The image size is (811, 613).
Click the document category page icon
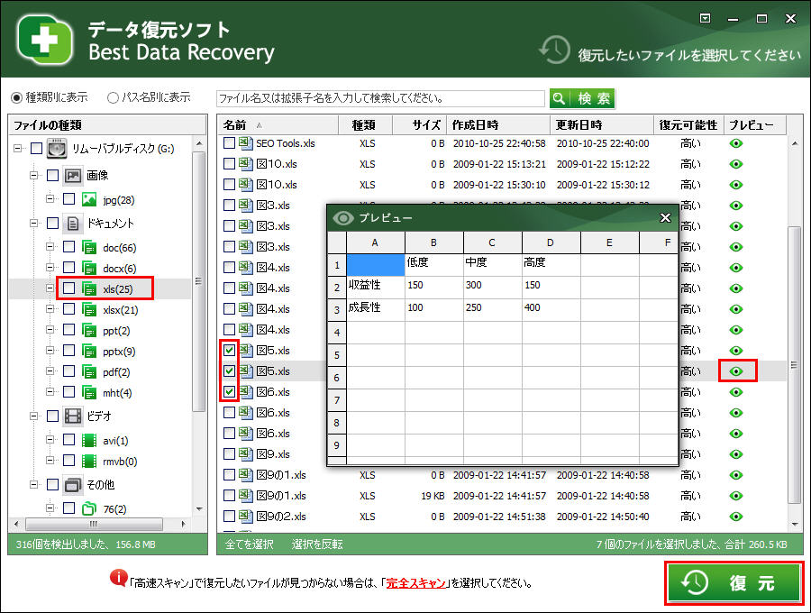(x=73, y=224)
